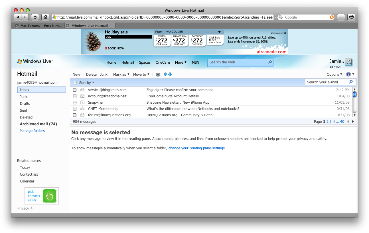Click the sign out link
The width and height of the screenshot is (369, 233).
click(335, 67)
